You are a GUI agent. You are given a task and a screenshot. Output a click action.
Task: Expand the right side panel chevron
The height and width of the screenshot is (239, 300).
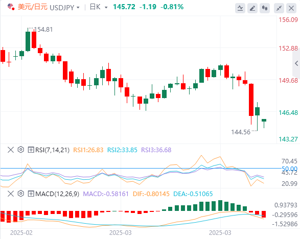pyautogui.click(x=296, y=63)
